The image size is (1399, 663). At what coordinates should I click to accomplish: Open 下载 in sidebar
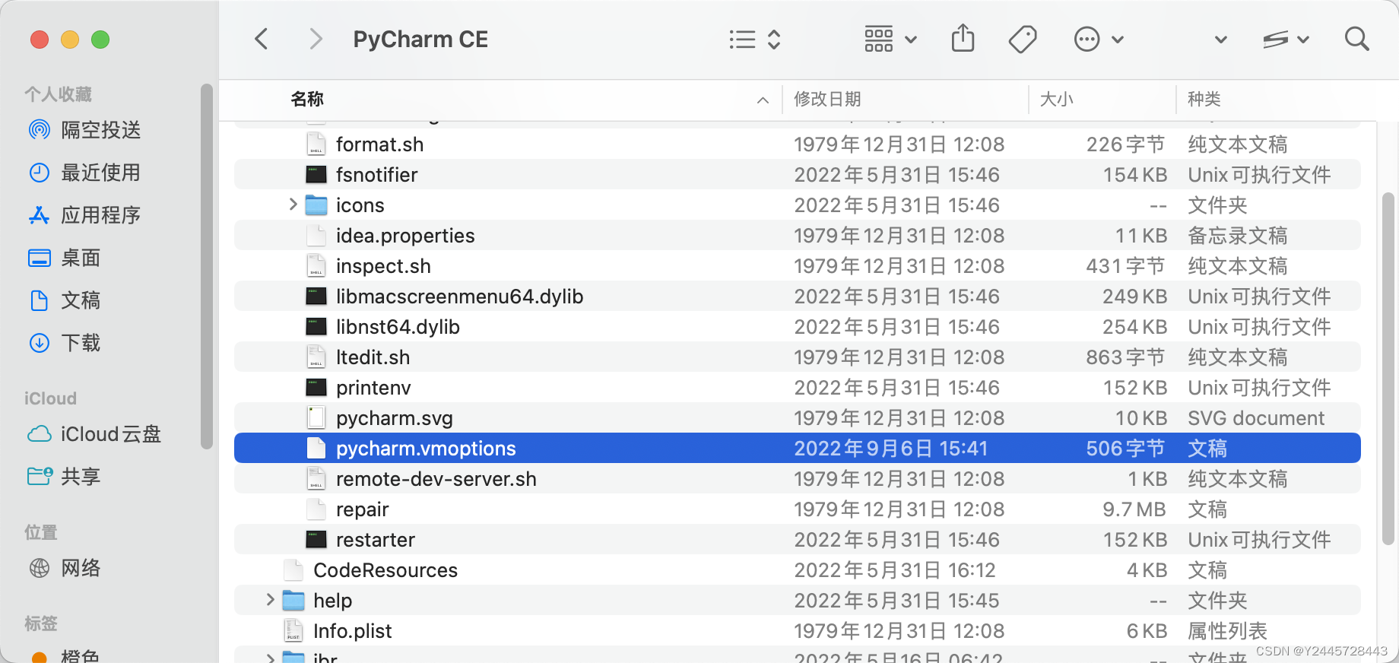64,343
